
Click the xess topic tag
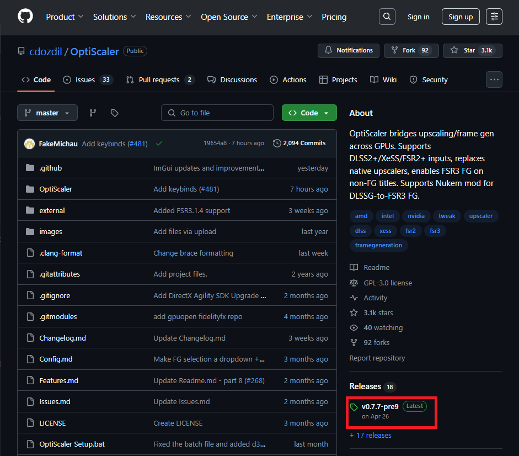coord(386,231)
